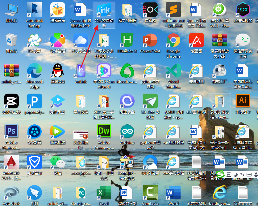Select the 微信 WeChat icon

[58, 162]
